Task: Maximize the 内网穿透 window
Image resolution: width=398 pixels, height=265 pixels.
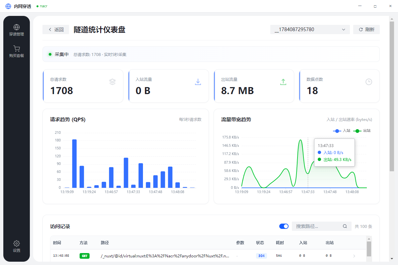Action: (375, 6)
